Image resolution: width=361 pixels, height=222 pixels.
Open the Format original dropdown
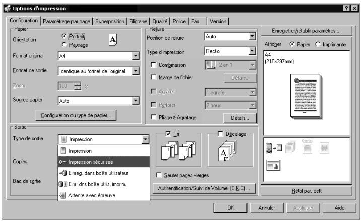136,56
